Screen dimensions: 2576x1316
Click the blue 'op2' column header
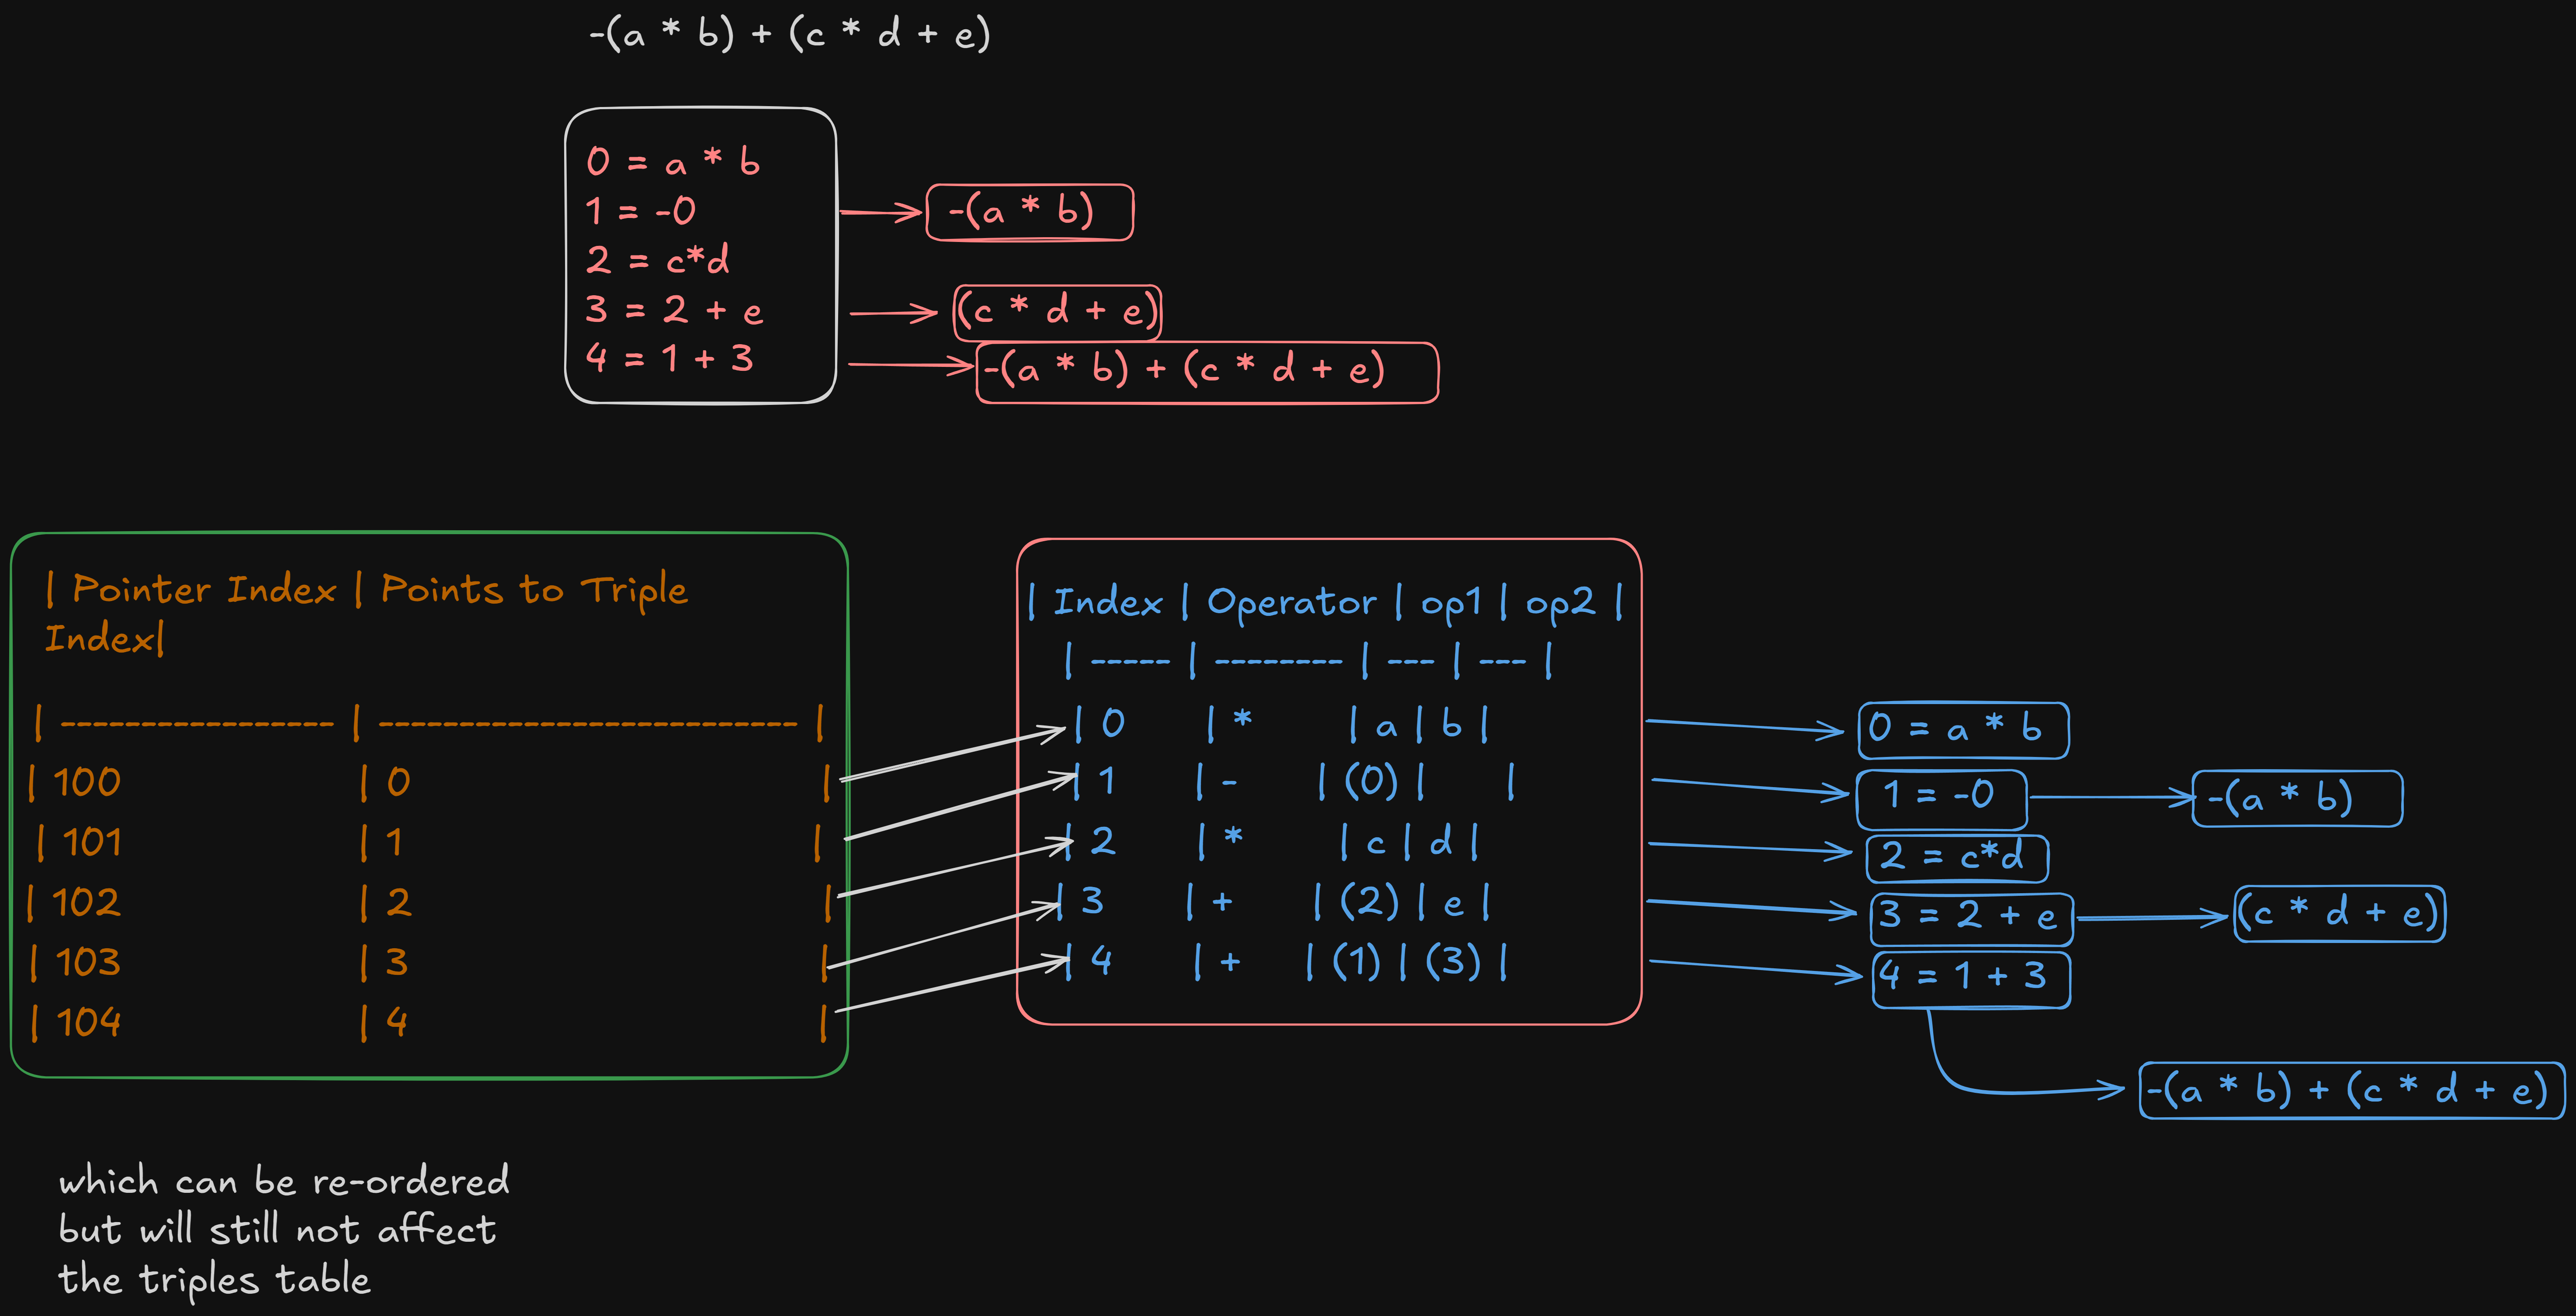point(1560,604)
